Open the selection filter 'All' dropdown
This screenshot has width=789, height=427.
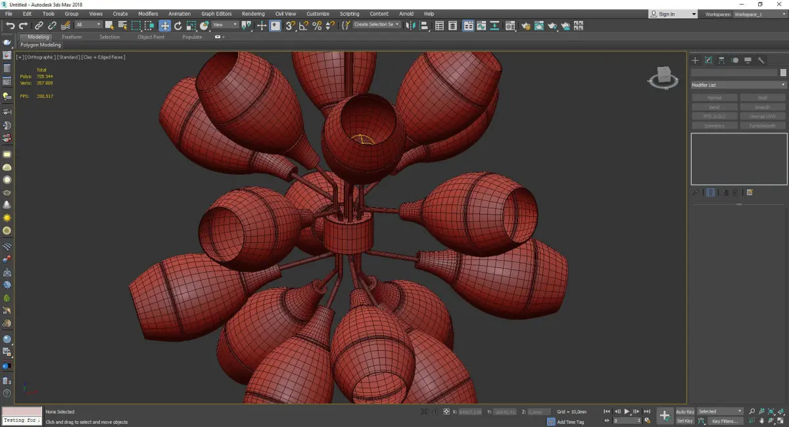88,25
